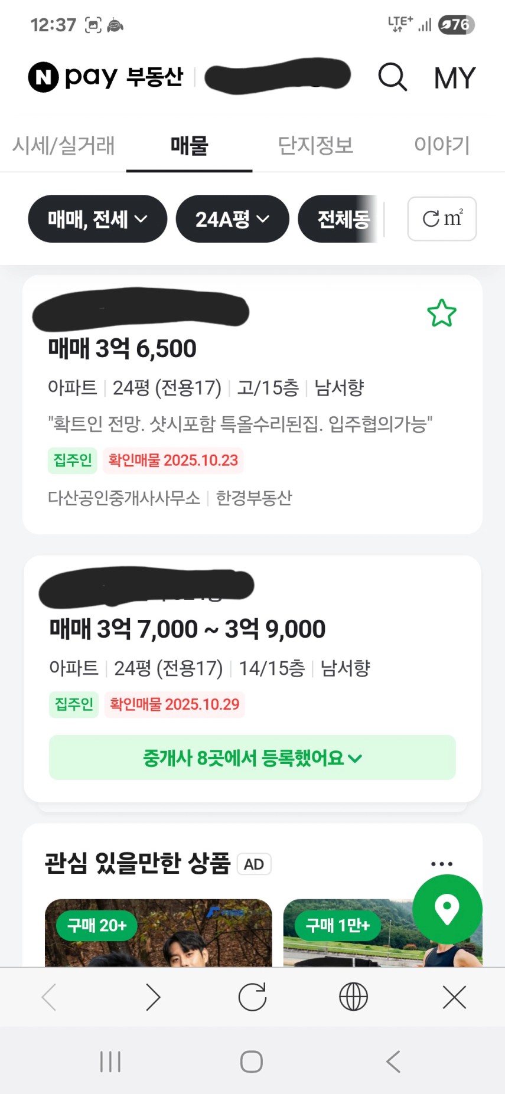
Task: Tap the globe browser icon
Action: [353, 998]
